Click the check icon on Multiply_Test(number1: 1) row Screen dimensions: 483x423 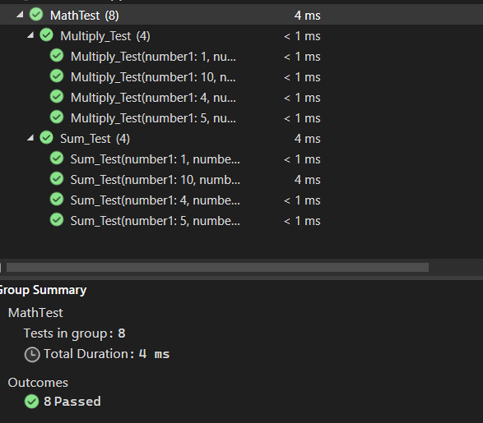(57, 56)
